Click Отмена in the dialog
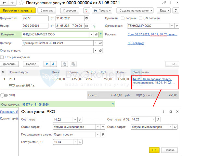The height and width of the screenshot is (156, 208). click(169, 150)
